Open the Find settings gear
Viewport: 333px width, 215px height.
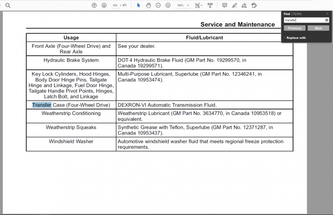coord(327,20)
